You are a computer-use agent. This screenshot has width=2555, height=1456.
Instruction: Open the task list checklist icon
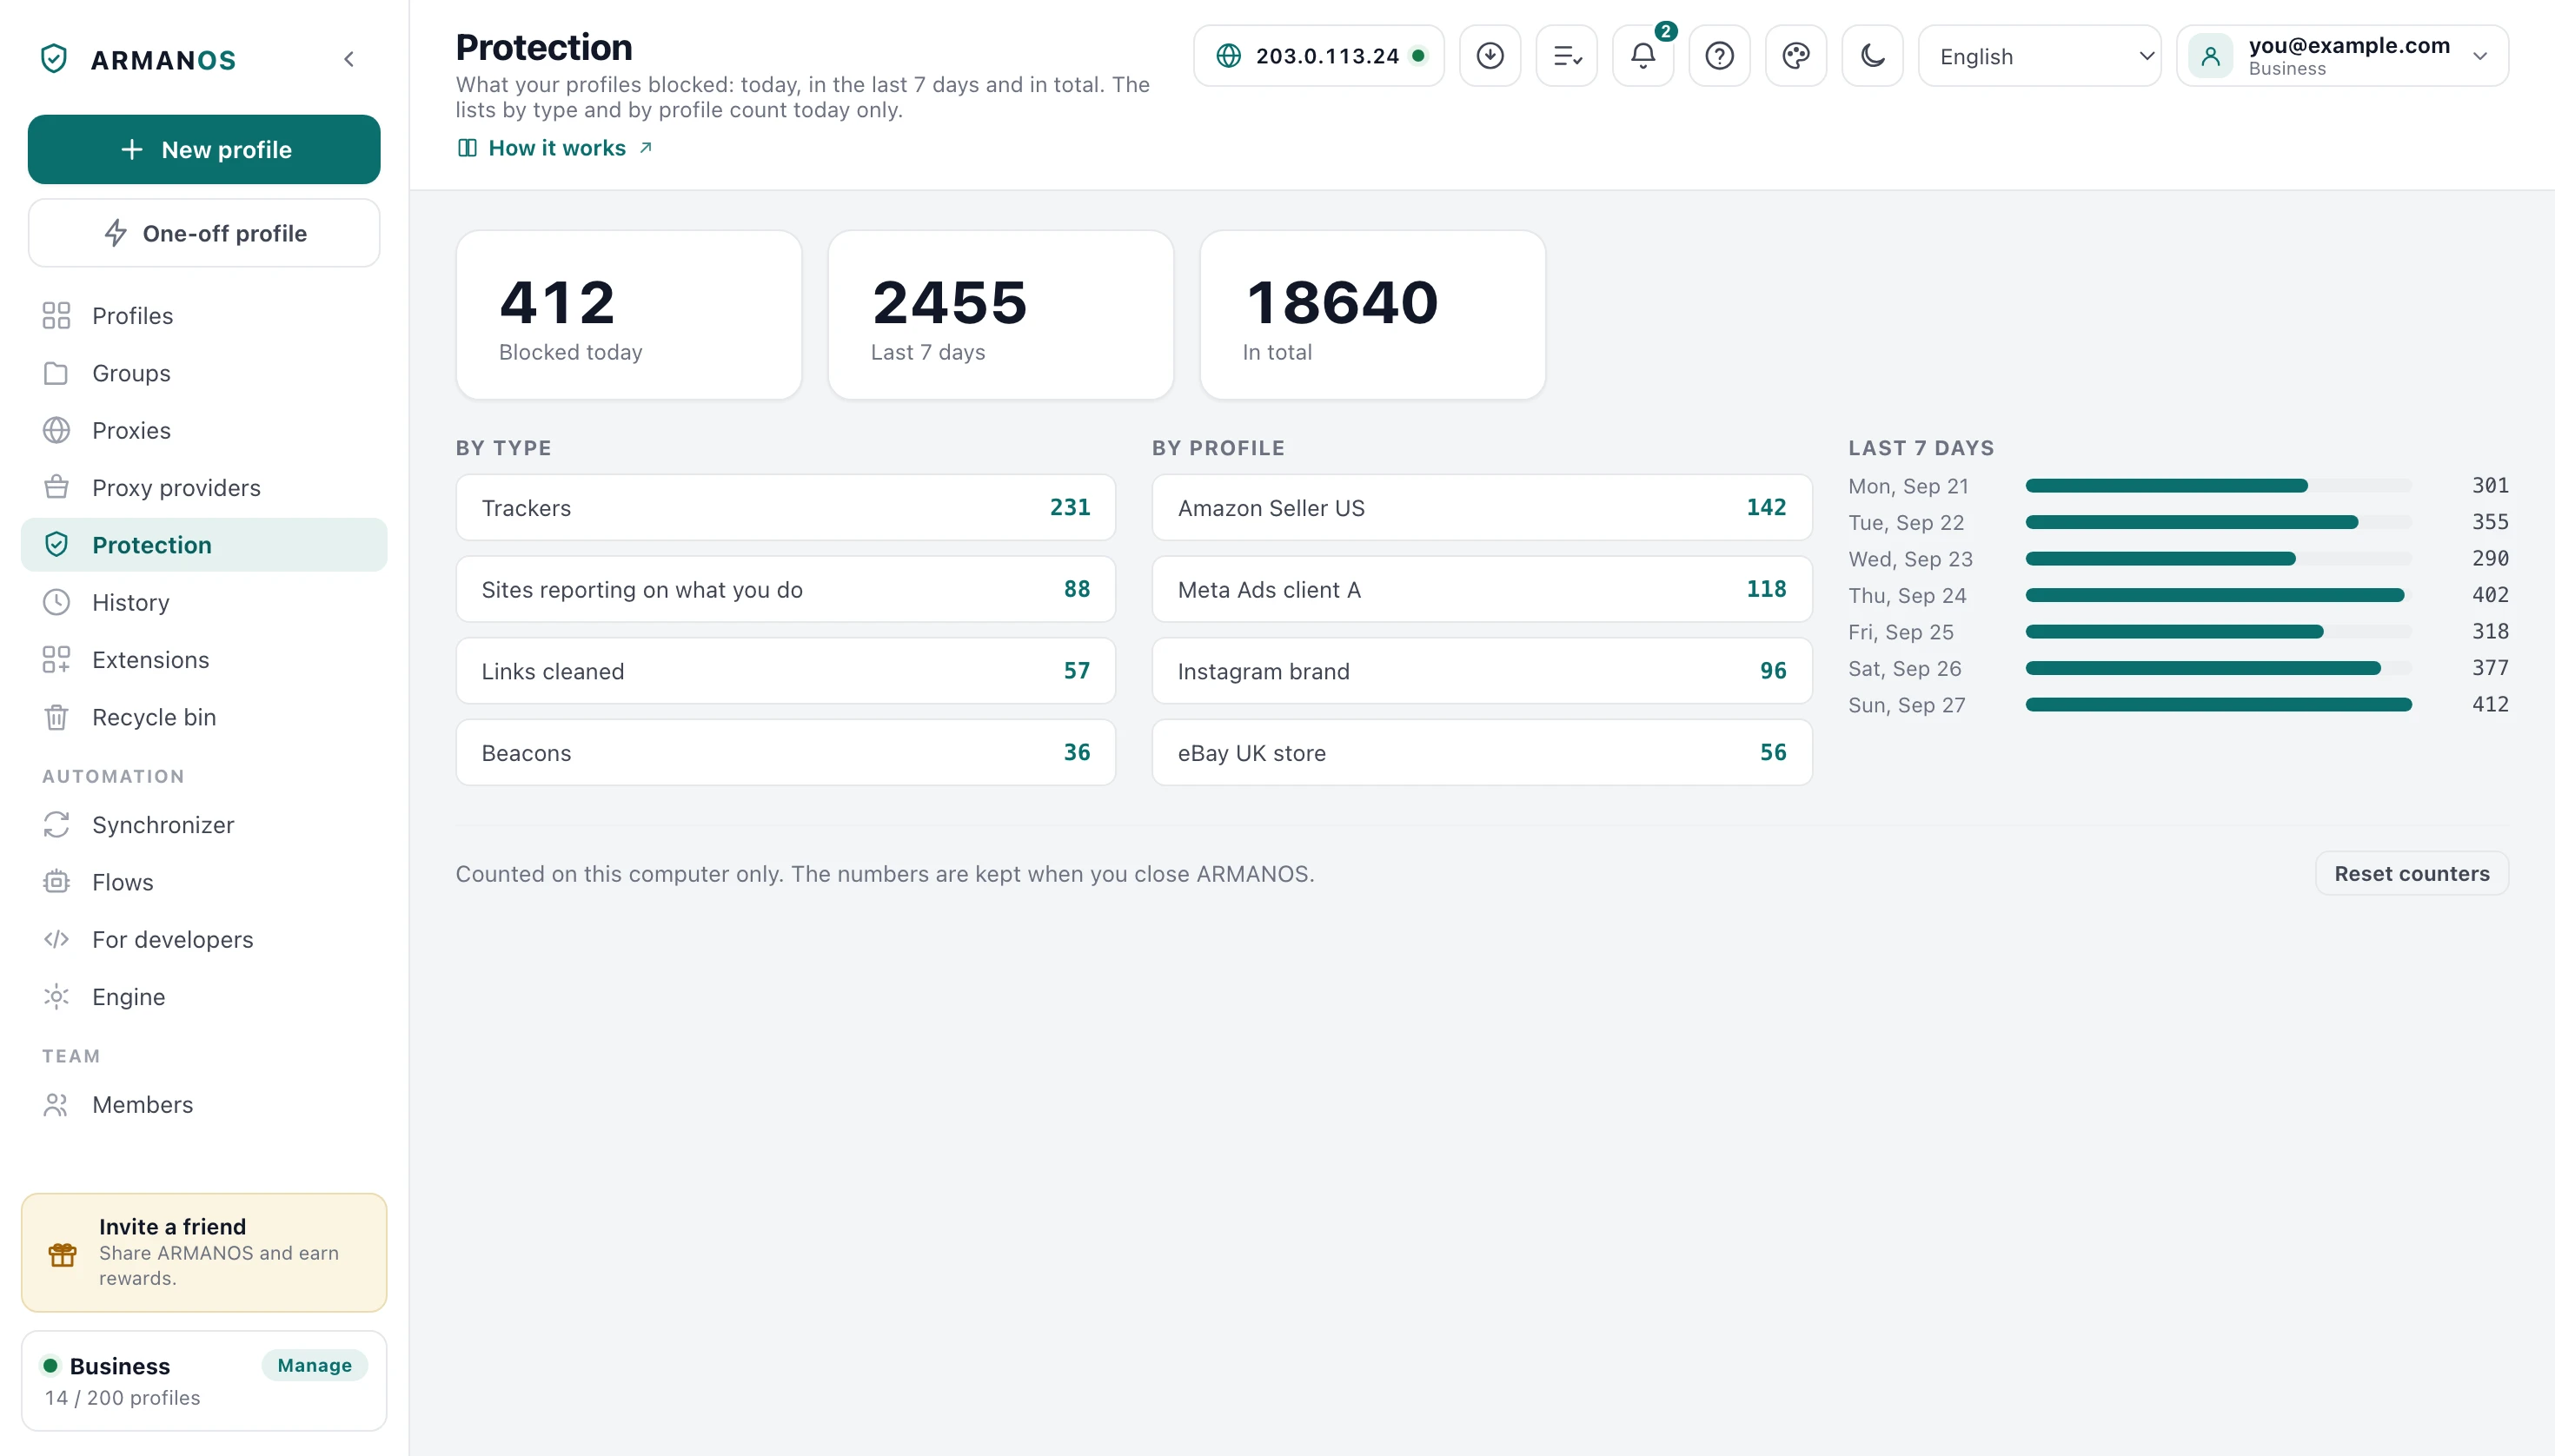click(1567, 56)
